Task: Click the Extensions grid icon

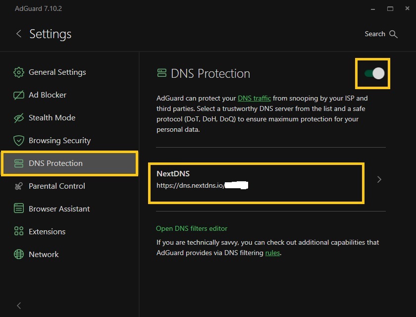Action: click(x=19, y=232)
